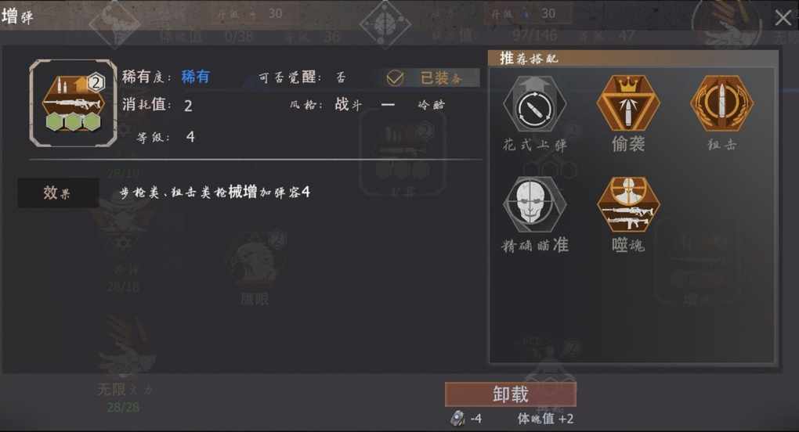Click the 战斗 style label
799x432 pixels.
point(349,104)
